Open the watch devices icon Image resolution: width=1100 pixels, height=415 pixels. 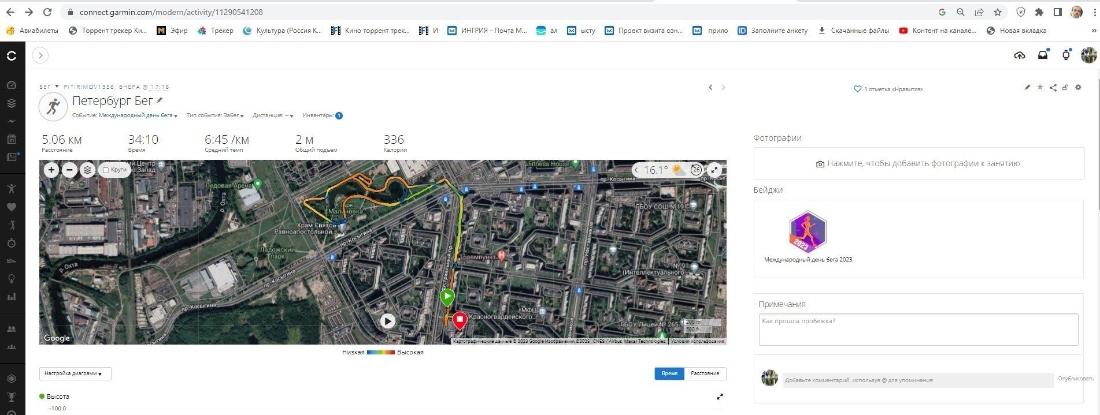(x=1066, y=55)
